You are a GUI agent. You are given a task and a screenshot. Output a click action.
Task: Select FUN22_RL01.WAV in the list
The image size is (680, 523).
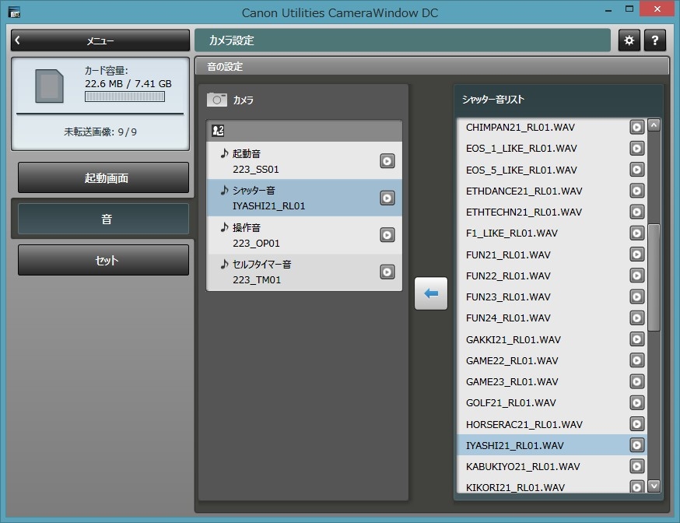point(552,276)
